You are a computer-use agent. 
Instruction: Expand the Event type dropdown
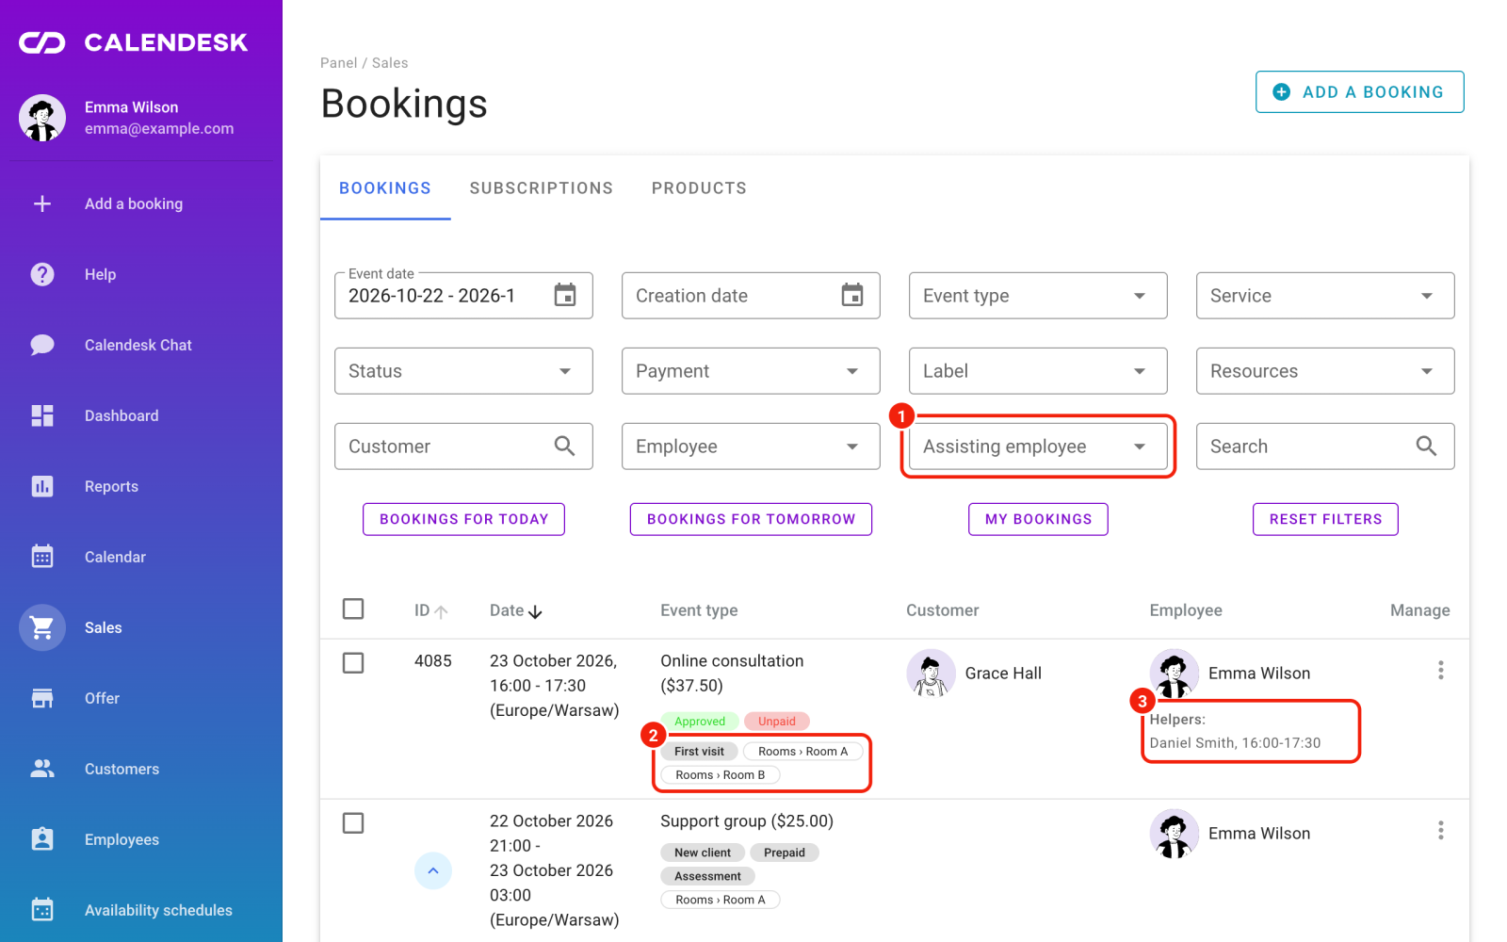point(1038,296)
